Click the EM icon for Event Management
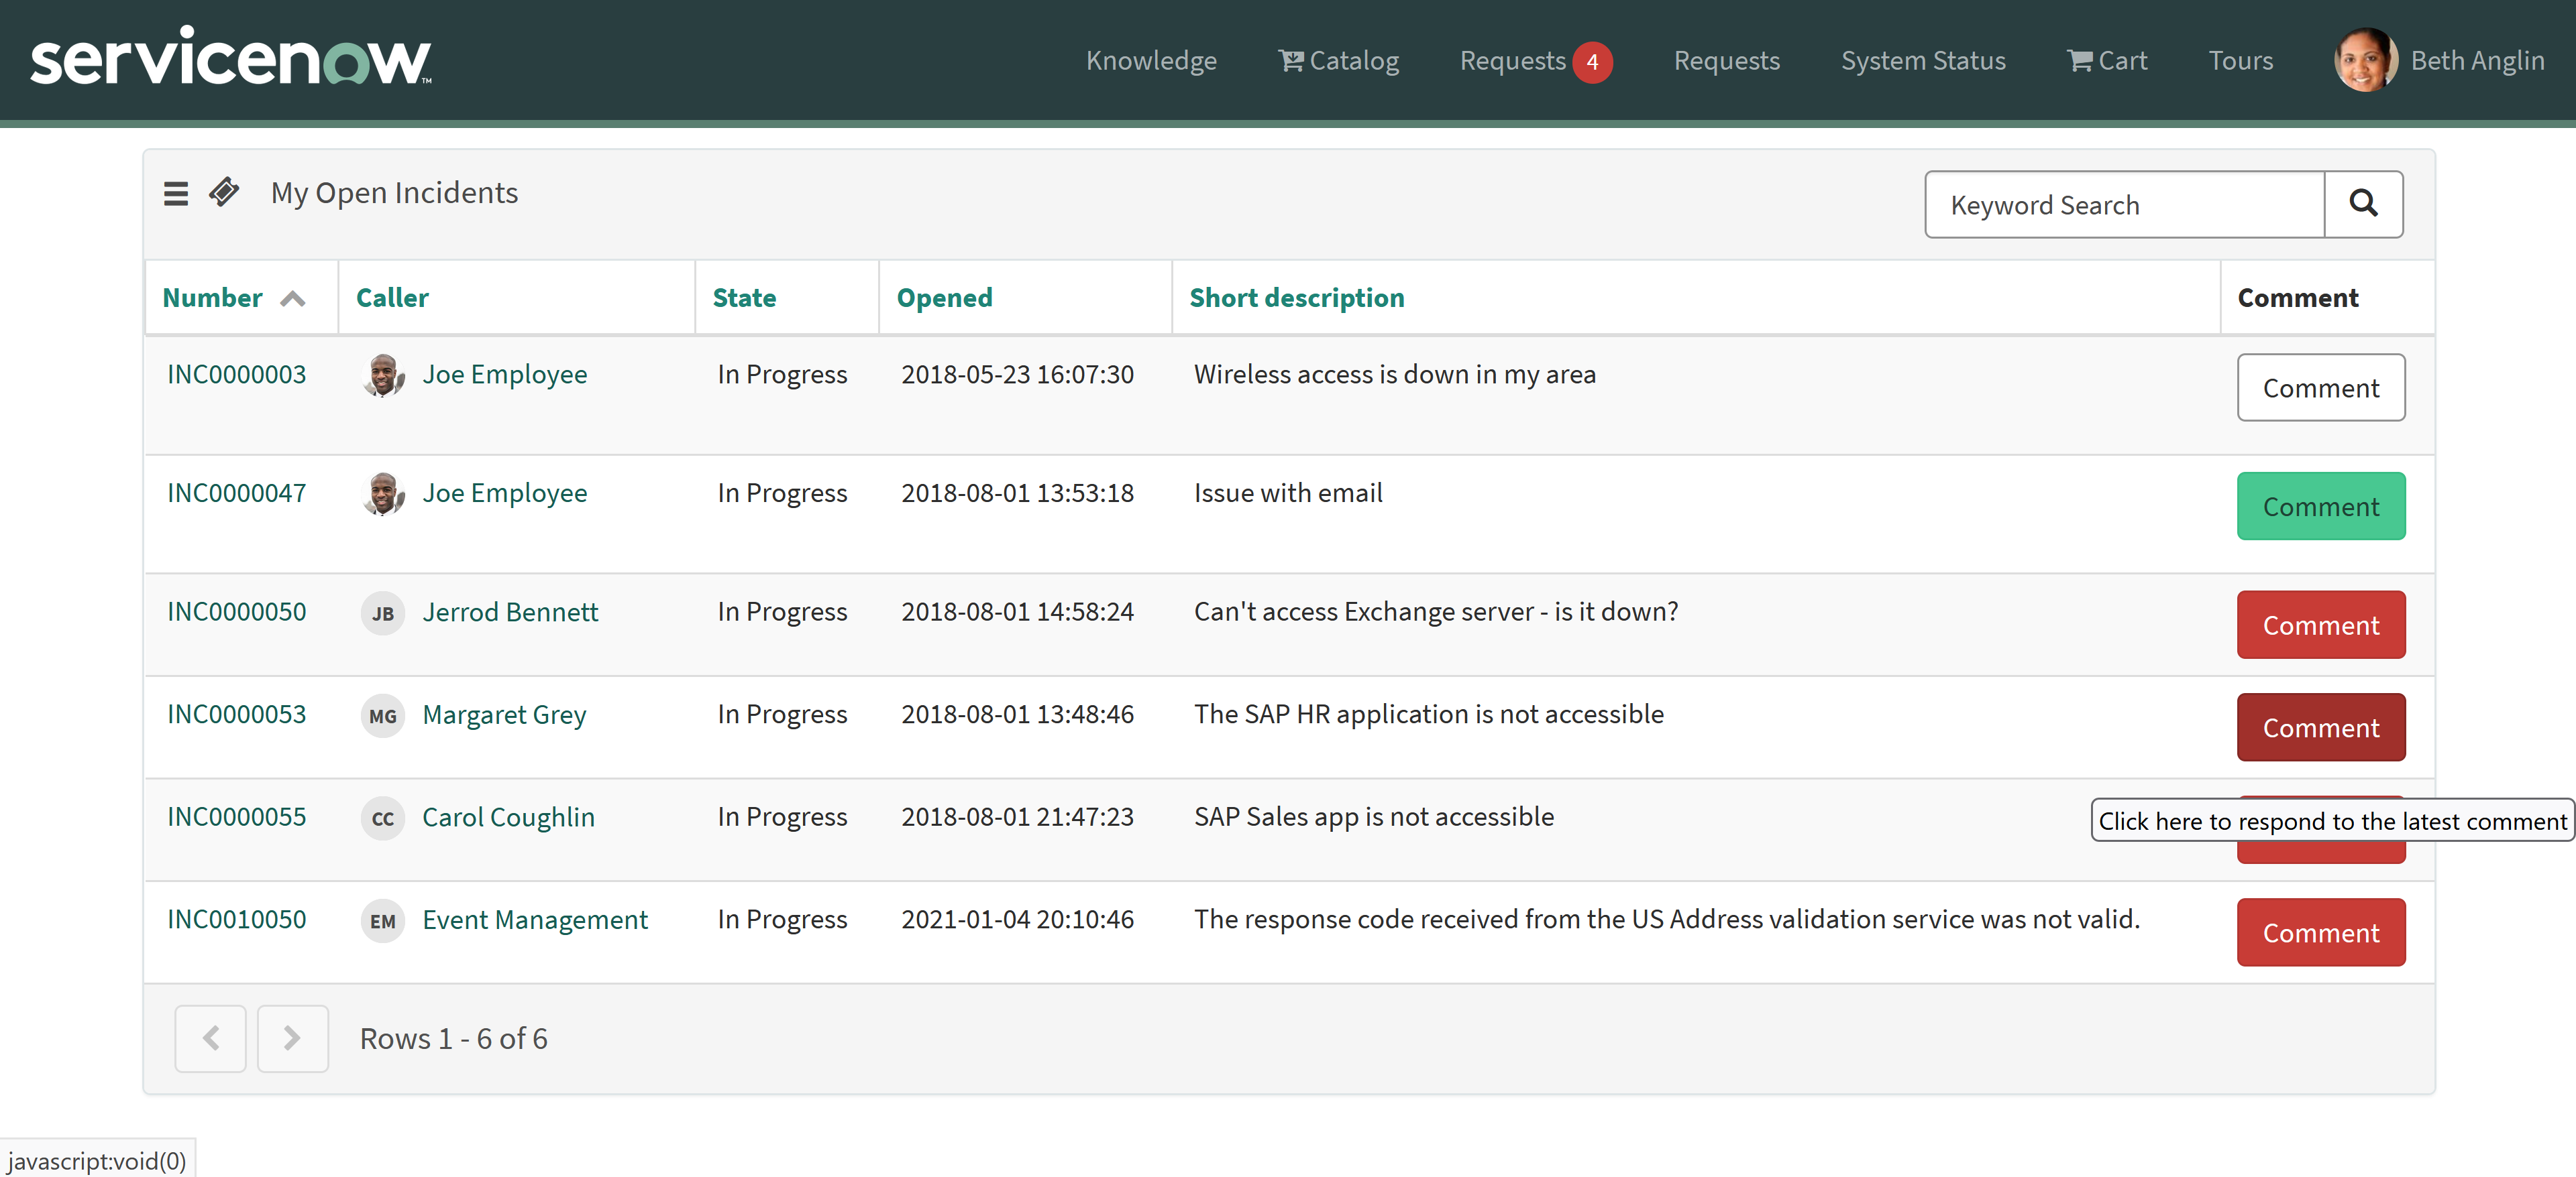2576x1177 pixels. tap(382, 921)
